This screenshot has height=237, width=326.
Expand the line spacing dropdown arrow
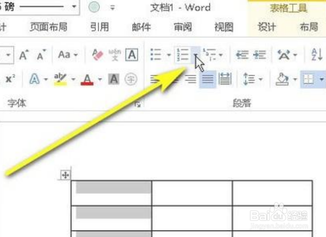tap(261, 79)
